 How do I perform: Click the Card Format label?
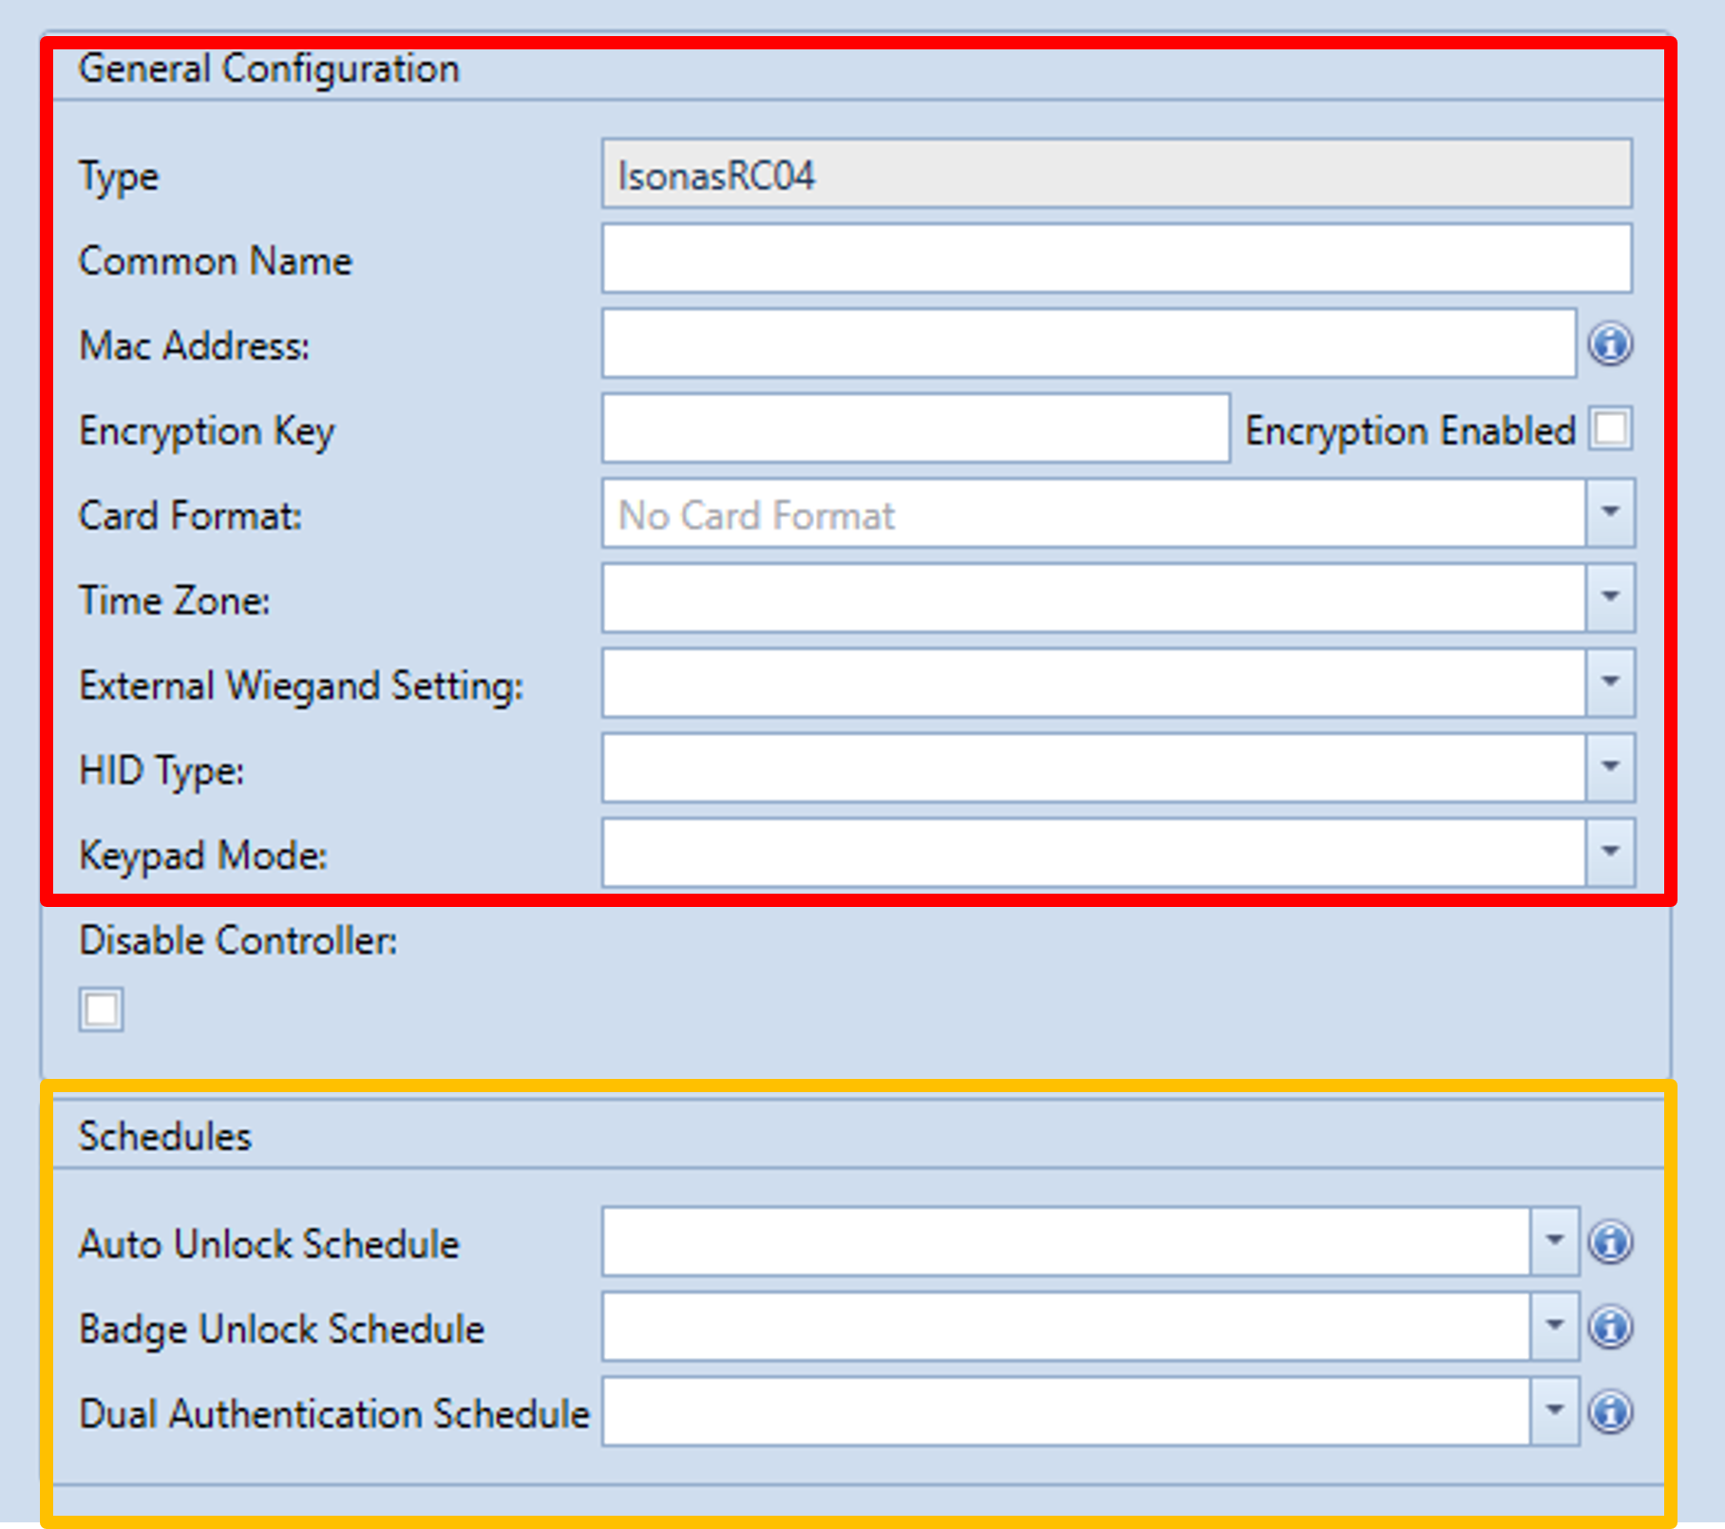190,517
